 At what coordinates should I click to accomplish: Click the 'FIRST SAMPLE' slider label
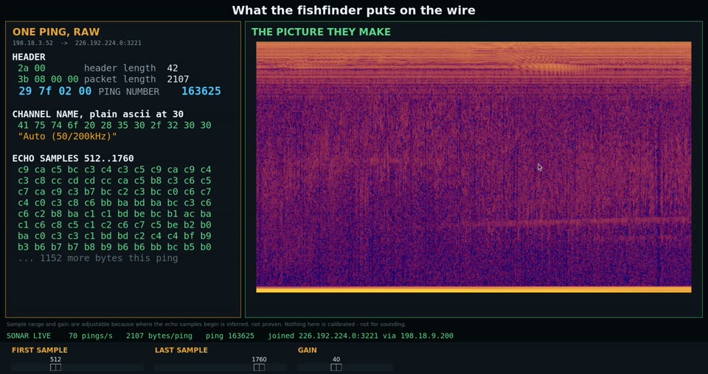tap(40, 350)
